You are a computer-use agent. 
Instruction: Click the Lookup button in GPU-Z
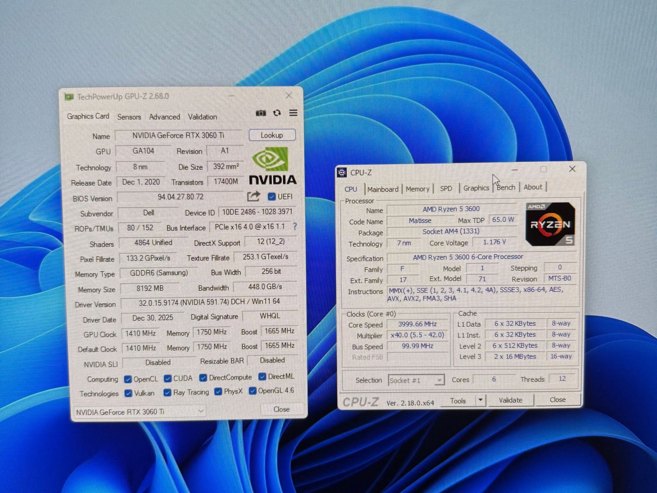click(272, 135)
